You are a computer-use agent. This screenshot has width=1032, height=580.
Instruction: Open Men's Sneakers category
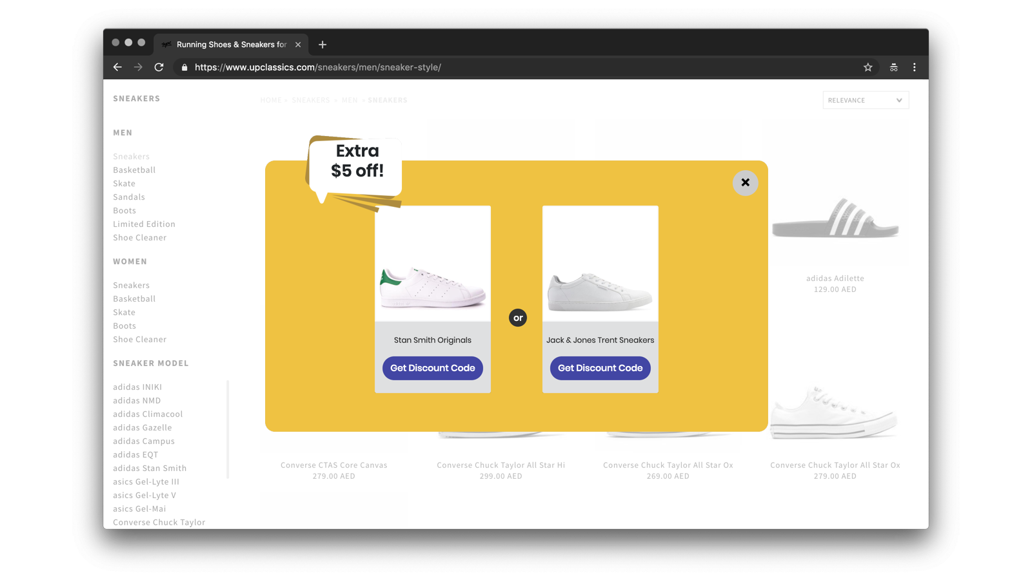tap(131, 157)
